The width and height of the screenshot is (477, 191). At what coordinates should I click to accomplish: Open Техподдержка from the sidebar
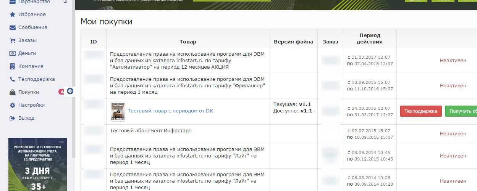[37, 79]
